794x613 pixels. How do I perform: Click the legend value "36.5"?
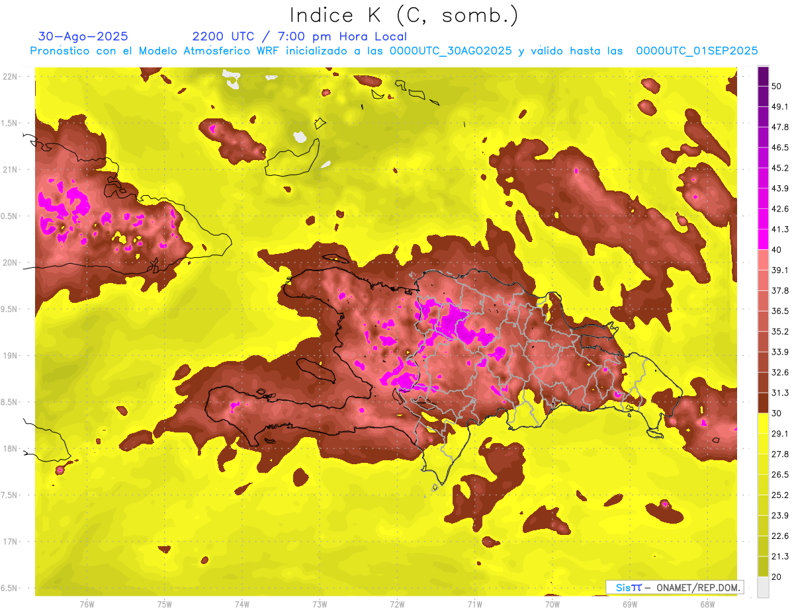[x=779, y=311]
